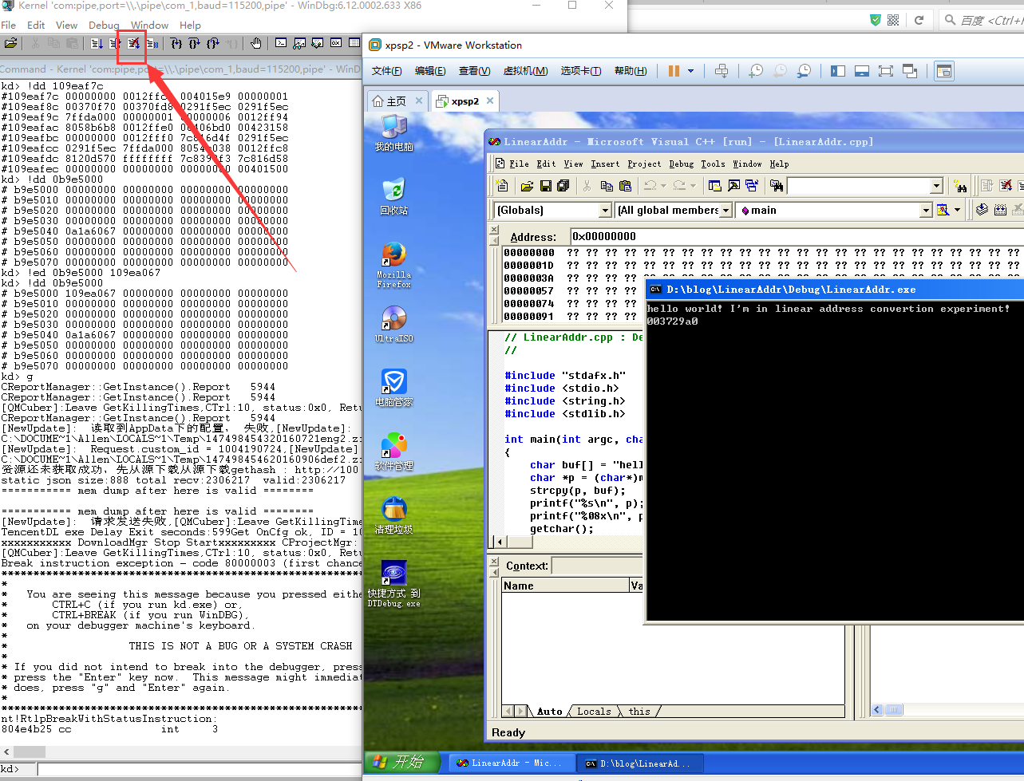Click WinDbg Step Over icon
Viewport: 1024px width, 781px height.
(x=194, y=43)
